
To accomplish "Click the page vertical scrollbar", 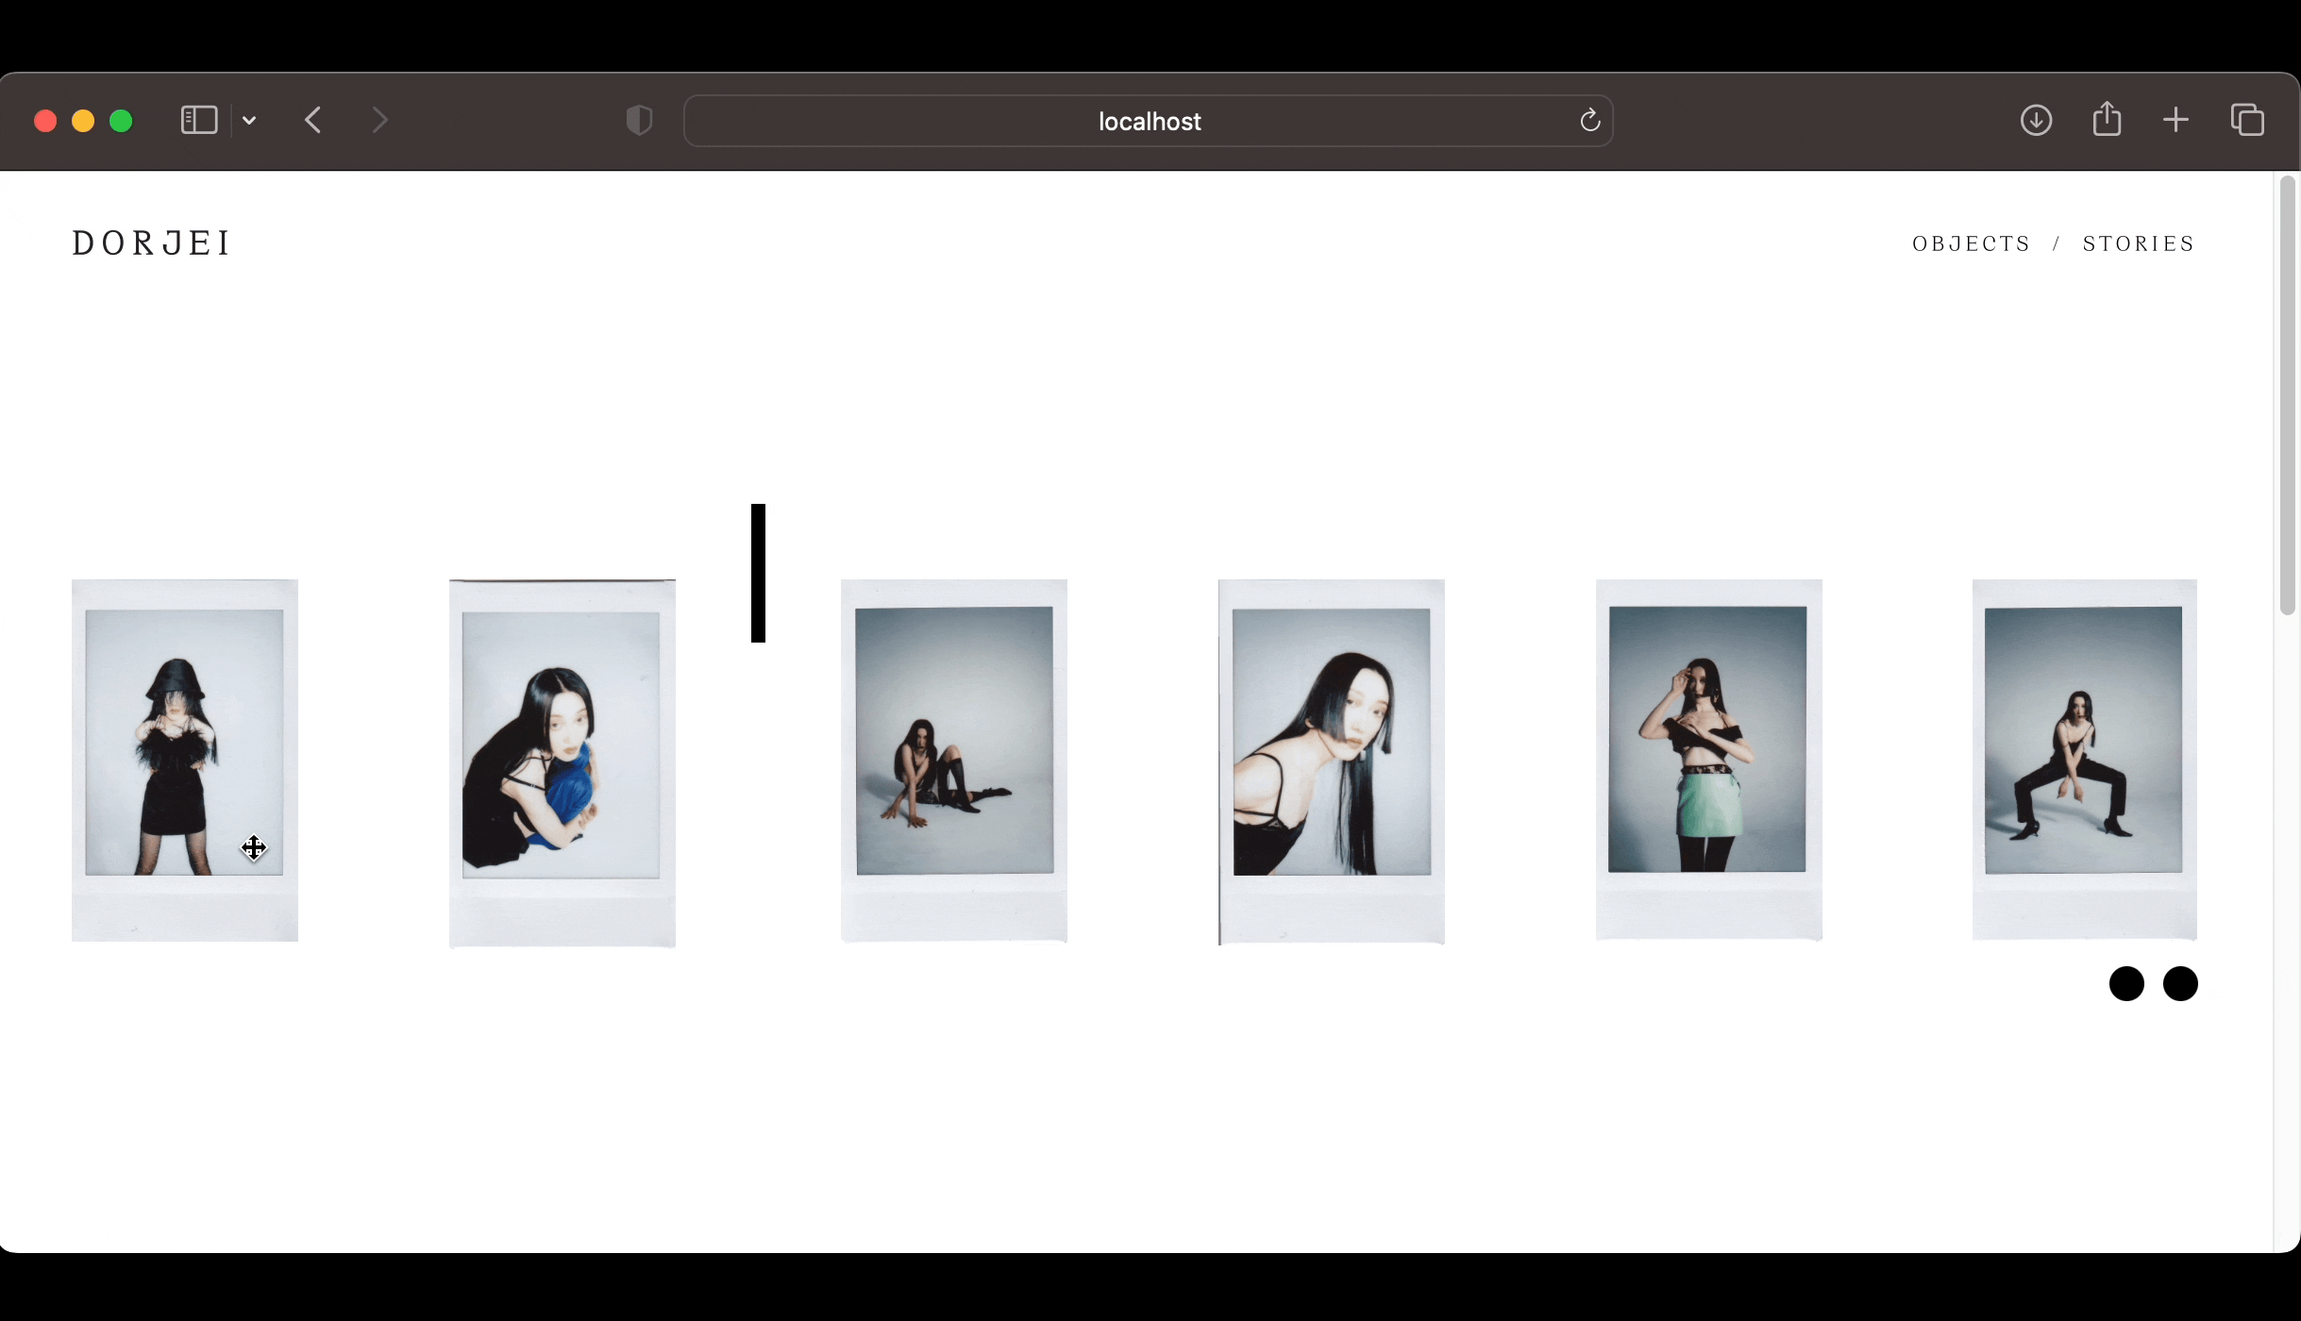I will pyautogui.click(x=2287, y=396).
